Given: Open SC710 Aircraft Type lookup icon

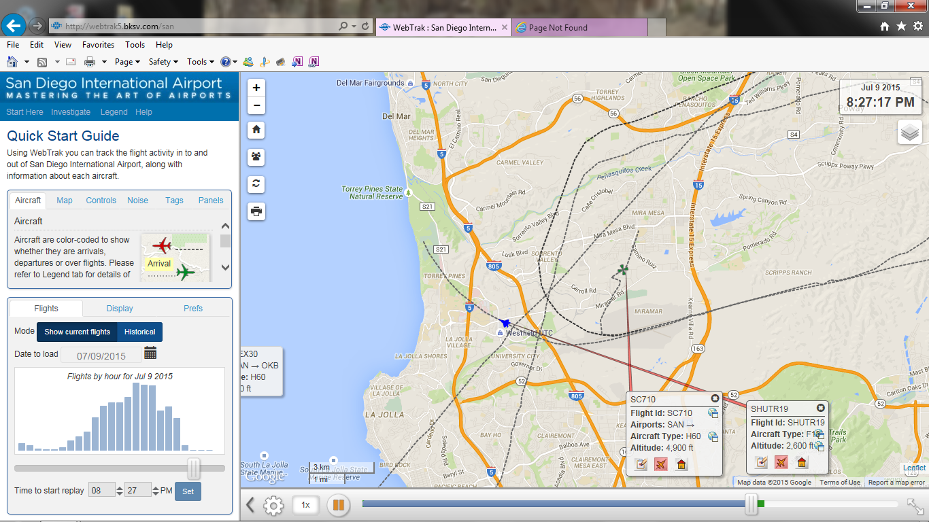Looking at the screenshot, I should 713,436.
